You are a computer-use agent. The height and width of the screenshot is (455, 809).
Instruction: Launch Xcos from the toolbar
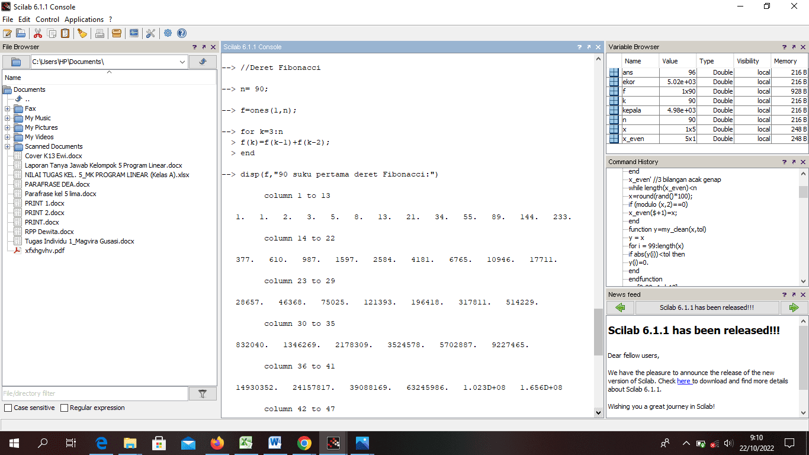134,33
